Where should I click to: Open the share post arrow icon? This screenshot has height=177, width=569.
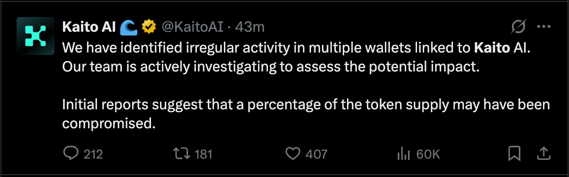[543, 153]
